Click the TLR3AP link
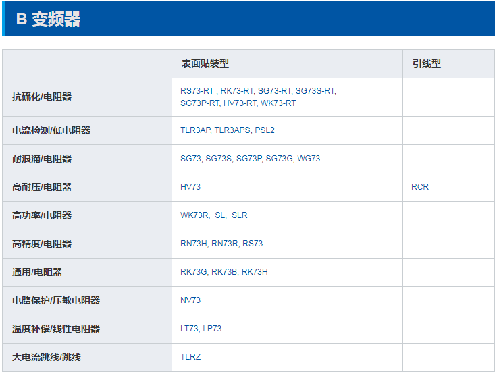 tap(195, 130)
